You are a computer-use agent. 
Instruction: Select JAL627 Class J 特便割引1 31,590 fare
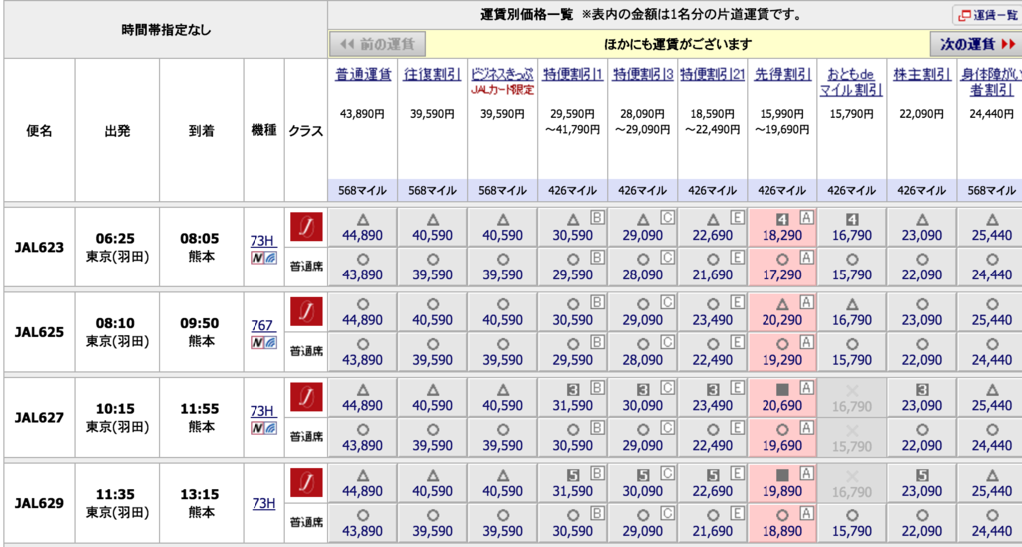[572, 397]
